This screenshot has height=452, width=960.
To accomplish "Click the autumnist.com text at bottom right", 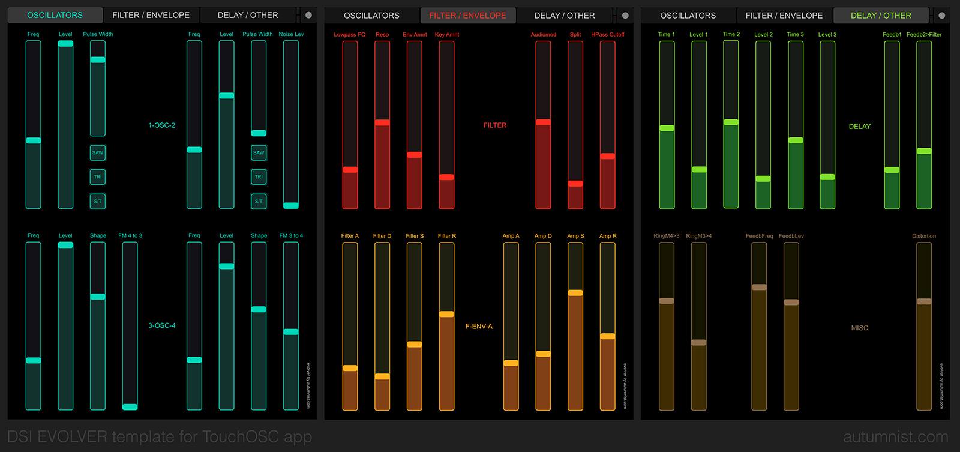I will click(895, 437).
